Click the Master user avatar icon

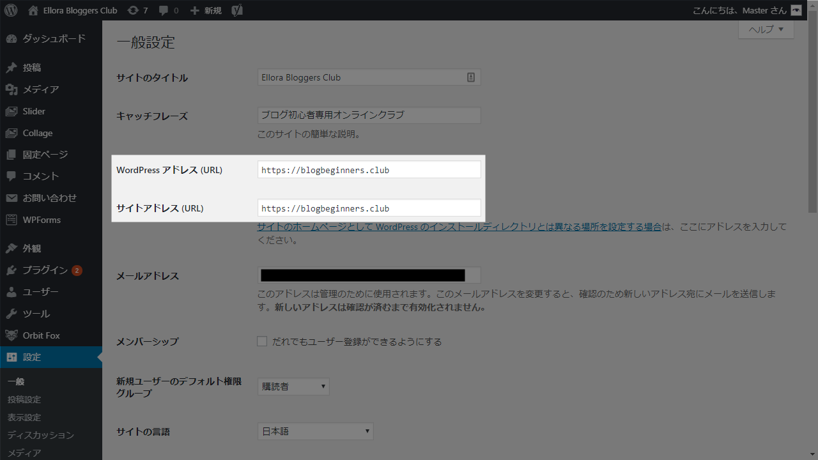pos(796,10)
